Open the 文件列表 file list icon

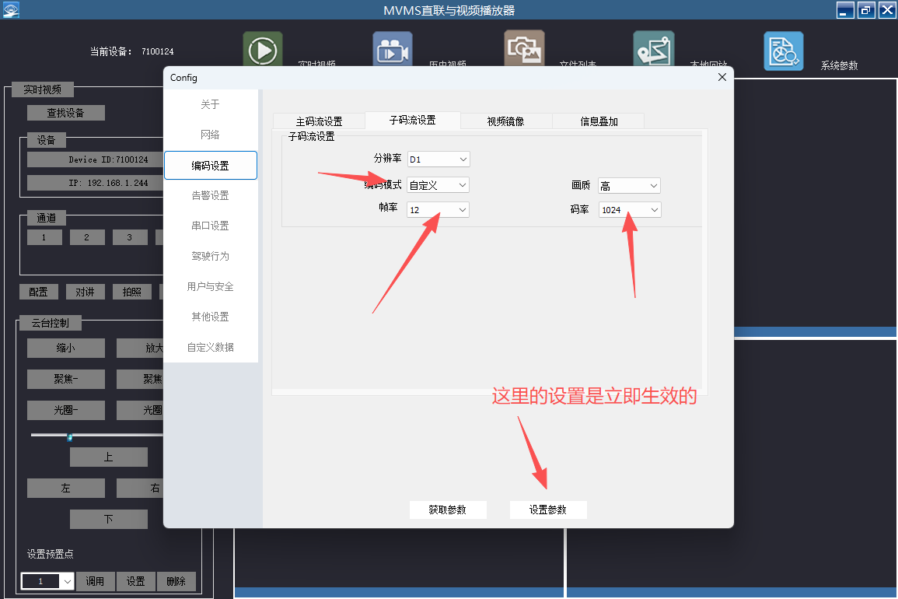524,49
